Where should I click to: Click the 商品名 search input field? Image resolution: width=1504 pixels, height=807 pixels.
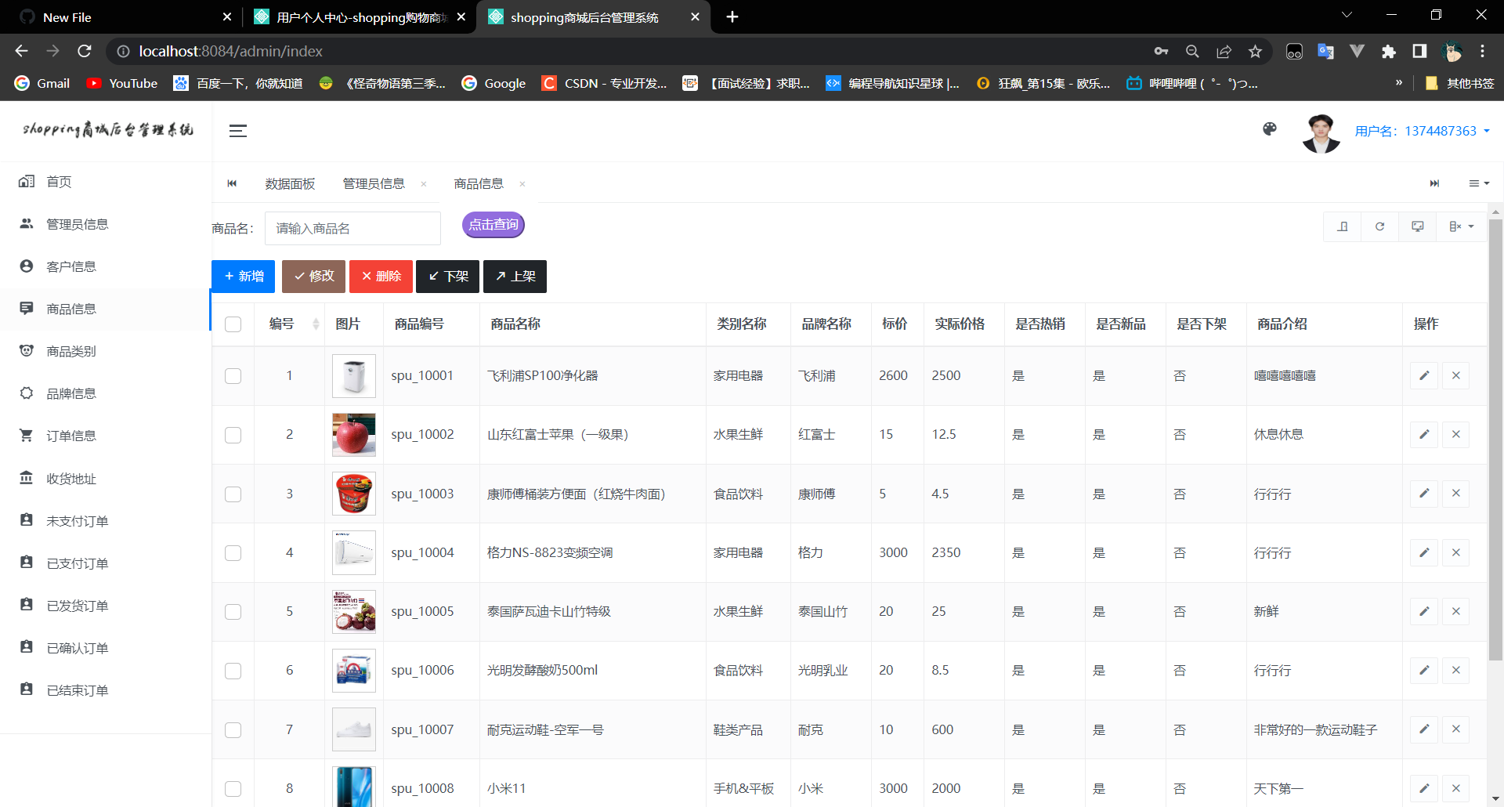coord(352,228)
